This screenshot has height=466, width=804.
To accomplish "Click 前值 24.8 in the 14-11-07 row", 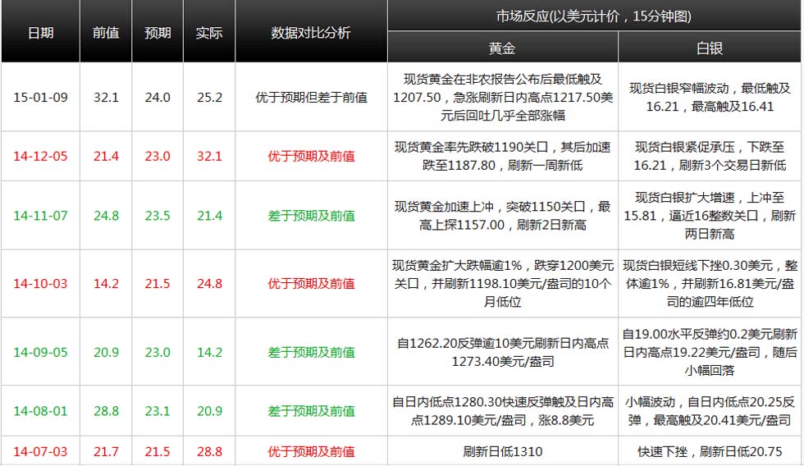I will click(106, 216).
